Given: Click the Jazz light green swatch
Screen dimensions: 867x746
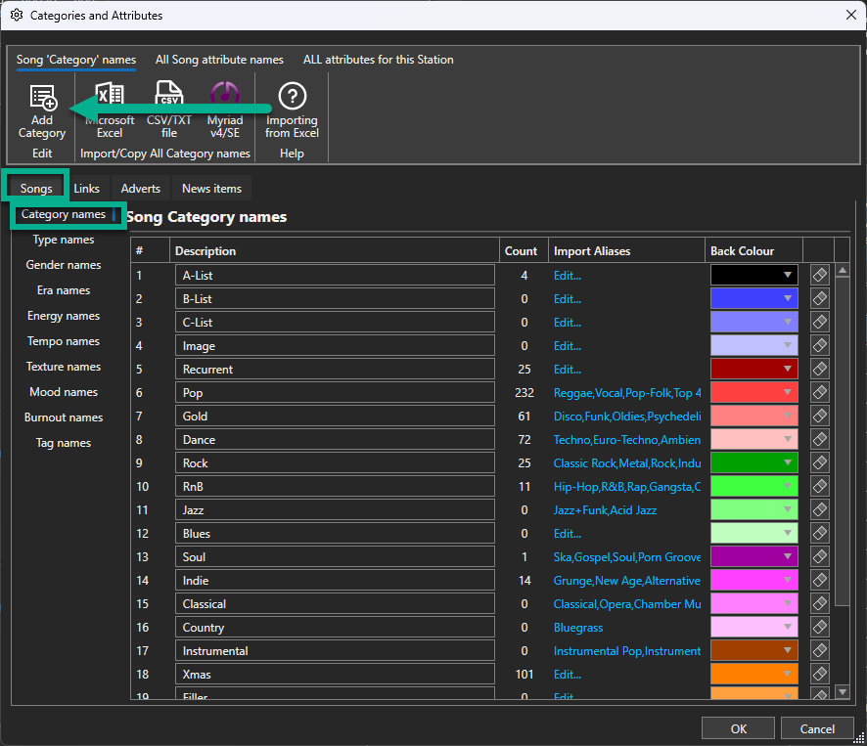Looking at the screenshot, I should [753, 509].
